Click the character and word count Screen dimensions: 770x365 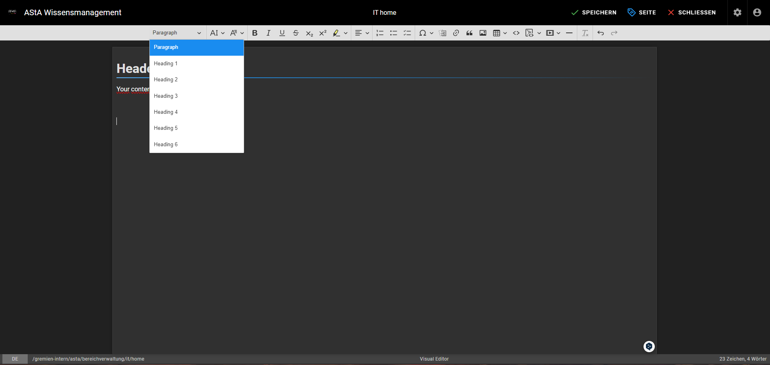pos(743,359)
